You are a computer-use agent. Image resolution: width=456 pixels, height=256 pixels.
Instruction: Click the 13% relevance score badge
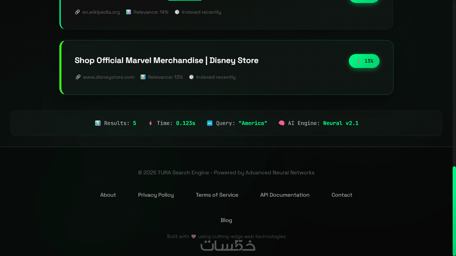coord(364,61)
